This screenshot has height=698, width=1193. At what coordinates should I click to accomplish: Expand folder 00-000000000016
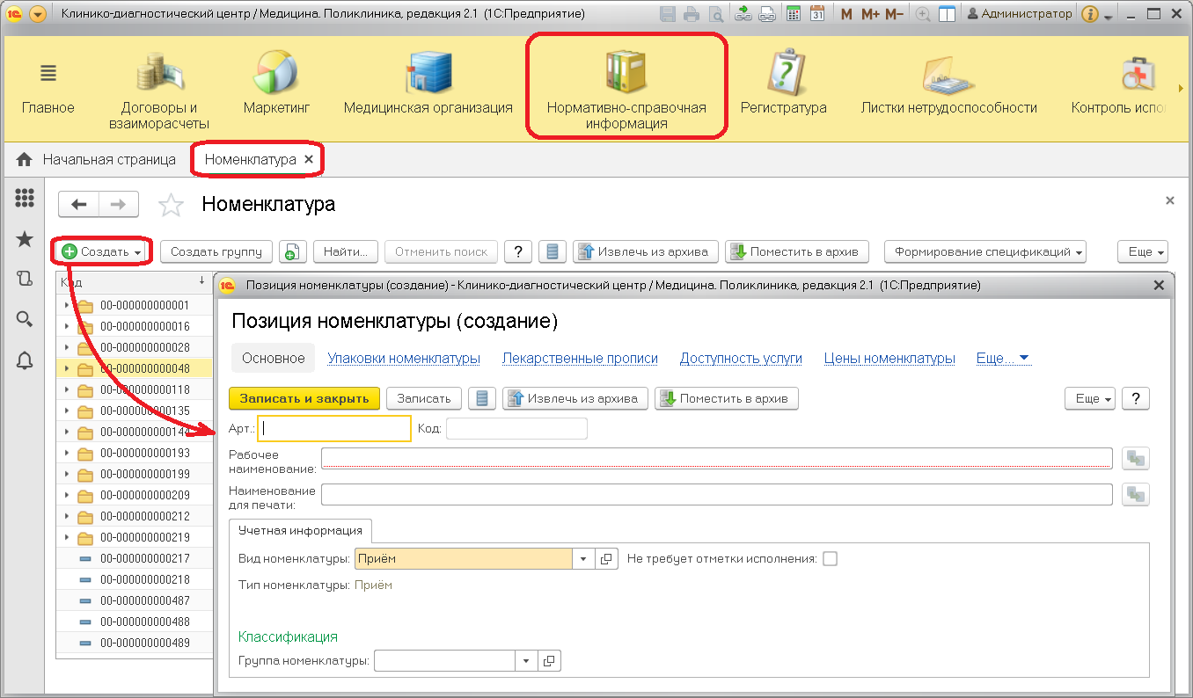click(67, 326)
